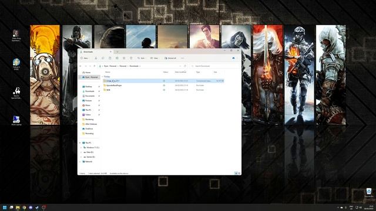Open the Sort dropdown menu
The height and width of the screenshot is (211, 376).
[142, 58]
